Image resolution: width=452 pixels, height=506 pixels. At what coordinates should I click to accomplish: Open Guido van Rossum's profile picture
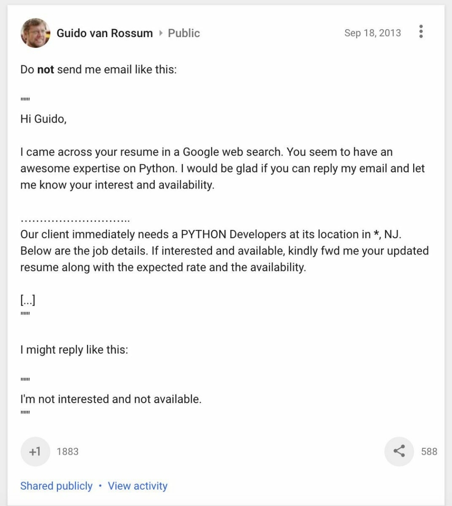tap(35, 33)
